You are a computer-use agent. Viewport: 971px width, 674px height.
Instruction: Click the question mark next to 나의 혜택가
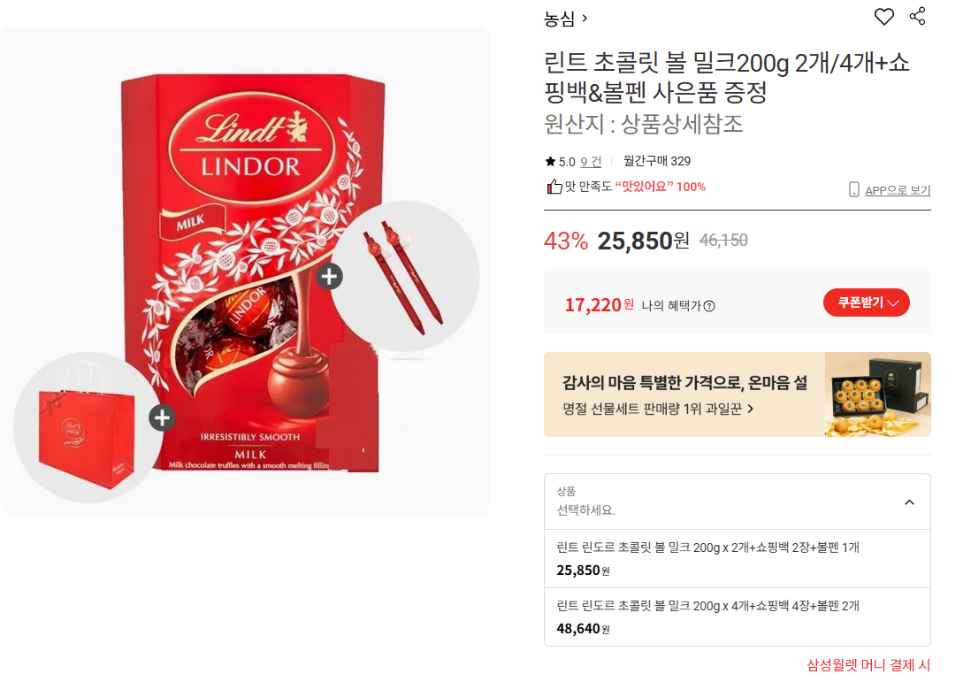709,306
